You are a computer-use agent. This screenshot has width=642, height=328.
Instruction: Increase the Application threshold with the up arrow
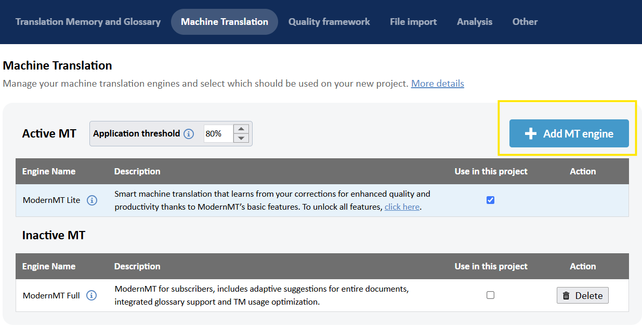(x=241, y=128)
